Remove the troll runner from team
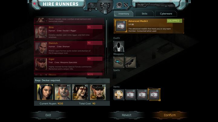 point(98,92)
